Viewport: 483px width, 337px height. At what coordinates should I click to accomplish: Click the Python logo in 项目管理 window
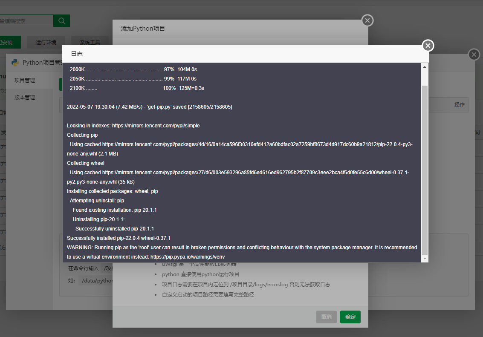(15, 63)
